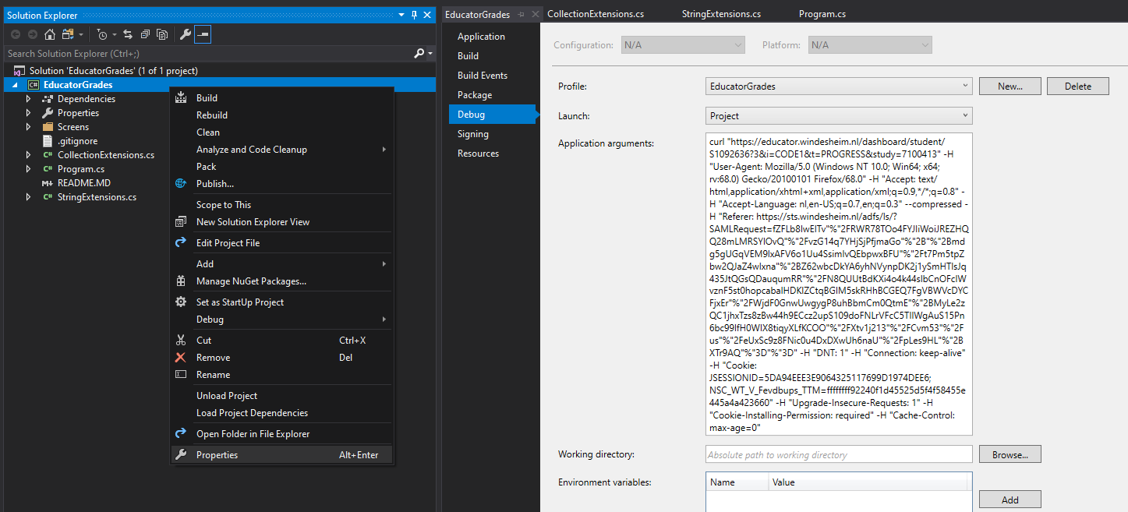
Task: Collapse the EducatorGrades project node
Action: point(16,85)
